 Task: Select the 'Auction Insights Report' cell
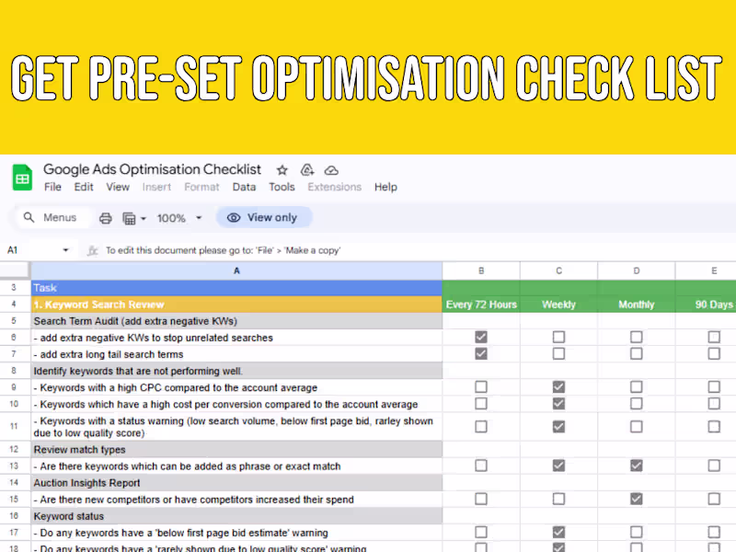(236, 482)
